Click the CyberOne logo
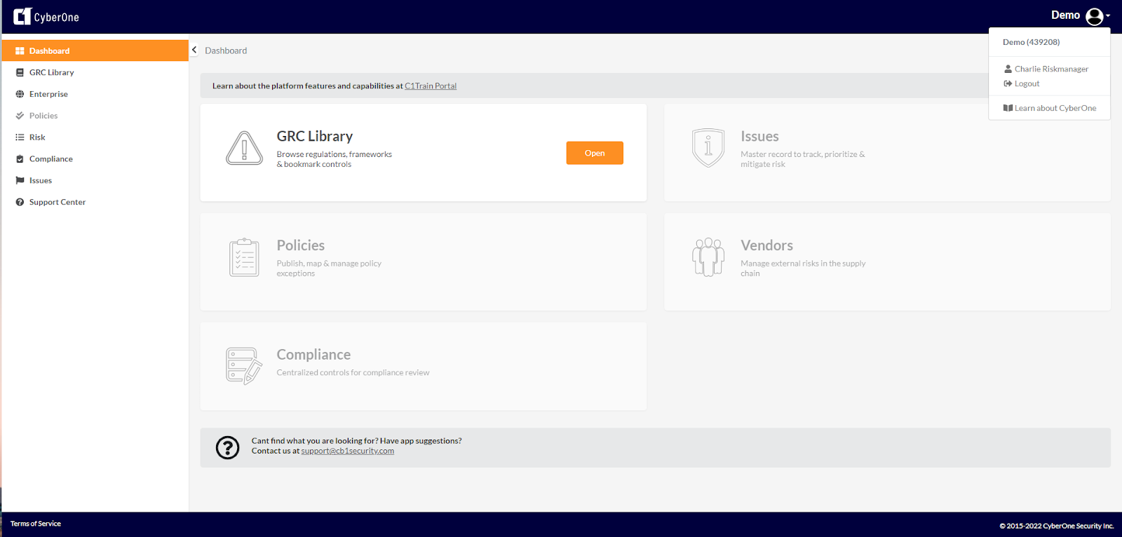Image resolution: width=1122 pixels, height=537 pixels. [46, 17]
